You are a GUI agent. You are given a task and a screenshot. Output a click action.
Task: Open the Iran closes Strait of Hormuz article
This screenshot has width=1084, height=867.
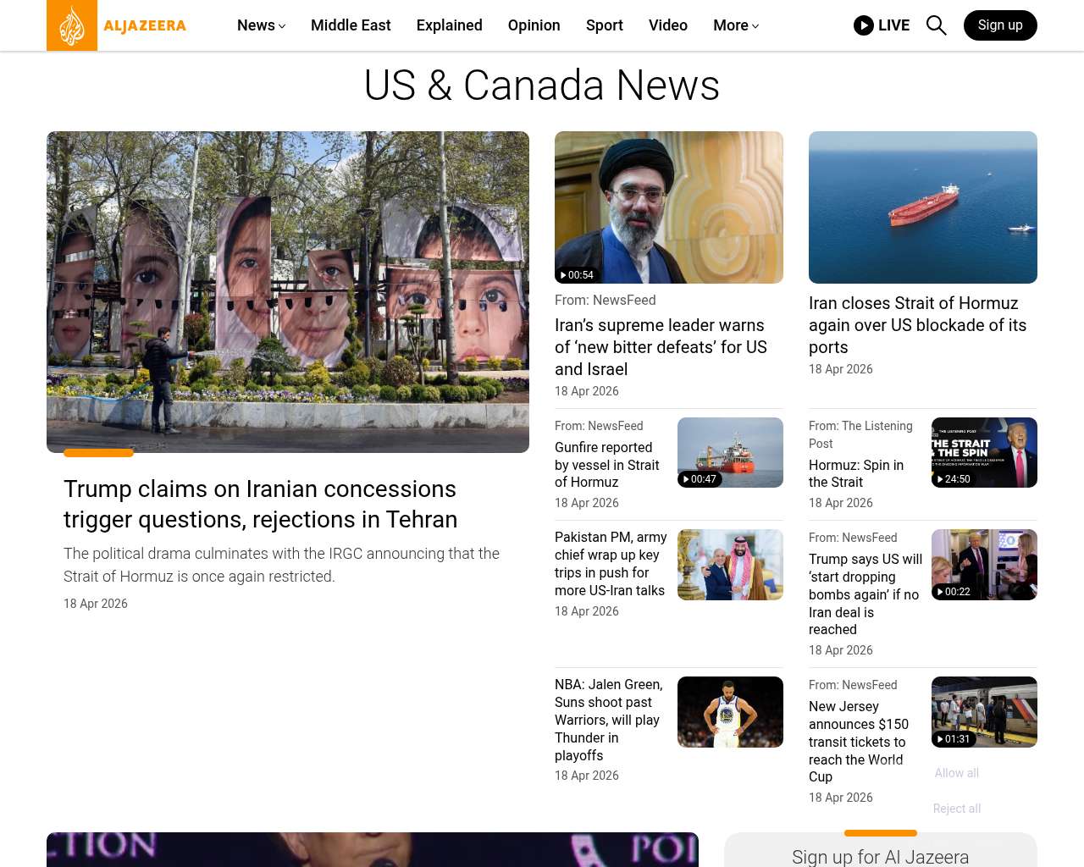point(917,325)
